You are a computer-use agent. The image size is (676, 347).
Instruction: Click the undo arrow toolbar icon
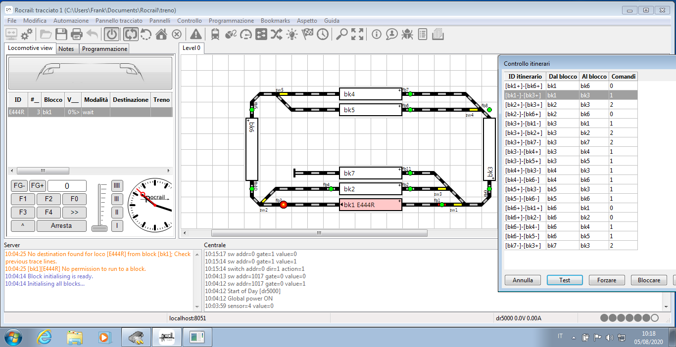(92, 34)
